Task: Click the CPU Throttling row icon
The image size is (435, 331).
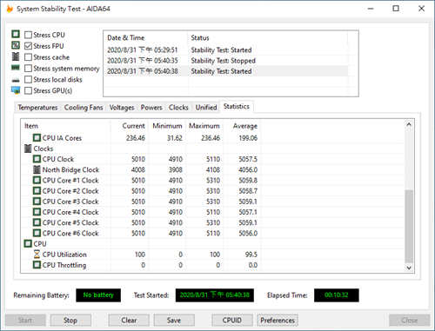Action: click(37, 265)
